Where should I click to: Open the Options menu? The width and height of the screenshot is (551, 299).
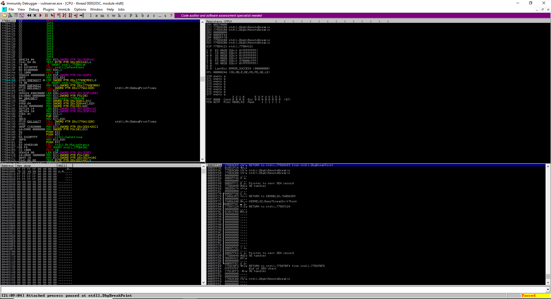[80, 9]
